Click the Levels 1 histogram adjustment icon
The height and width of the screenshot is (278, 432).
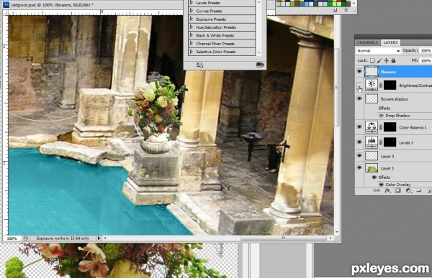click(x=372, y=142)
